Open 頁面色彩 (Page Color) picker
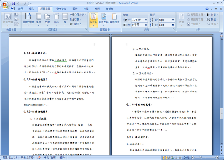Screen dimensions: 224x160 (103, 20)
